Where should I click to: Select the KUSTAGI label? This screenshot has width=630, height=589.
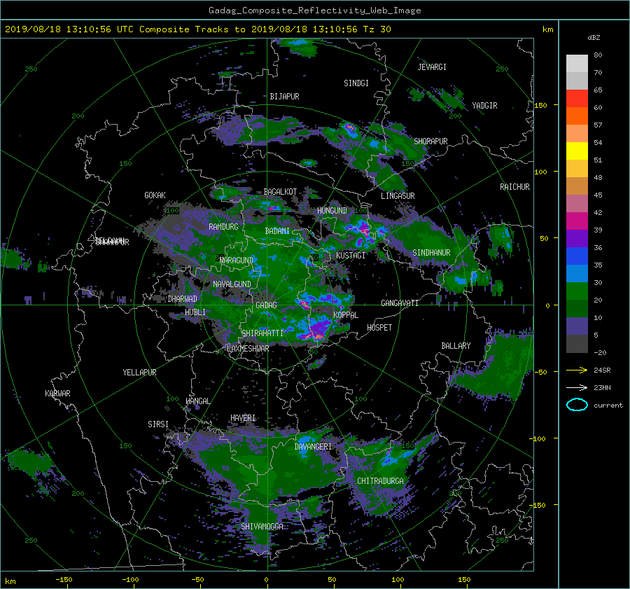(351, 256)
